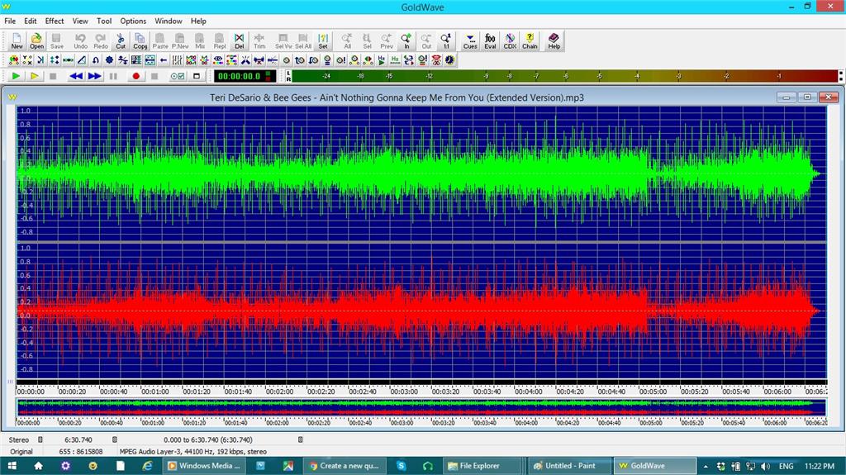Screen dimensions: 846x475
Task: Apply the Fade Out volume effect
Action: pos(313,60)
